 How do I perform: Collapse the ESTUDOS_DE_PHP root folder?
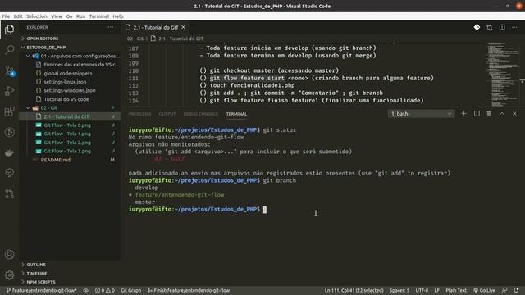click(x=46, y=48)
